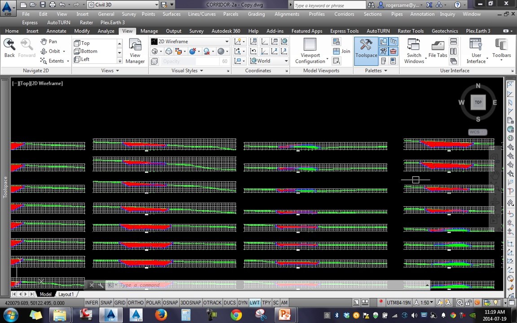Click the binoculars search icon

[371, 5]
